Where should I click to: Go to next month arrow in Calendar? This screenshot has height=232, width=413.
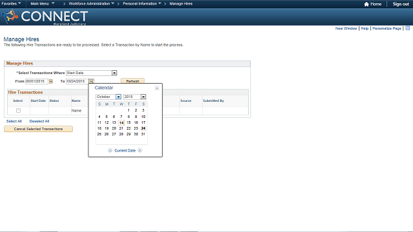pyautogui.click(x=140, y=150)
